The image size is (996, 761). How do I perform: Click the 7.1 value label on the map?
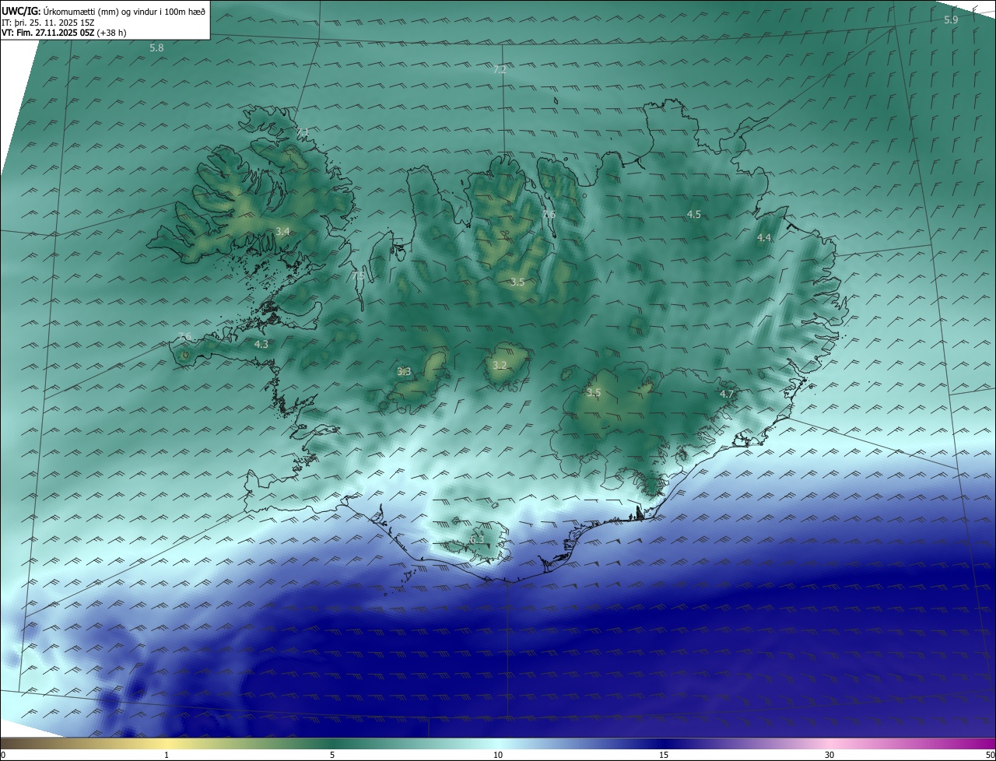tap(303, 131)
